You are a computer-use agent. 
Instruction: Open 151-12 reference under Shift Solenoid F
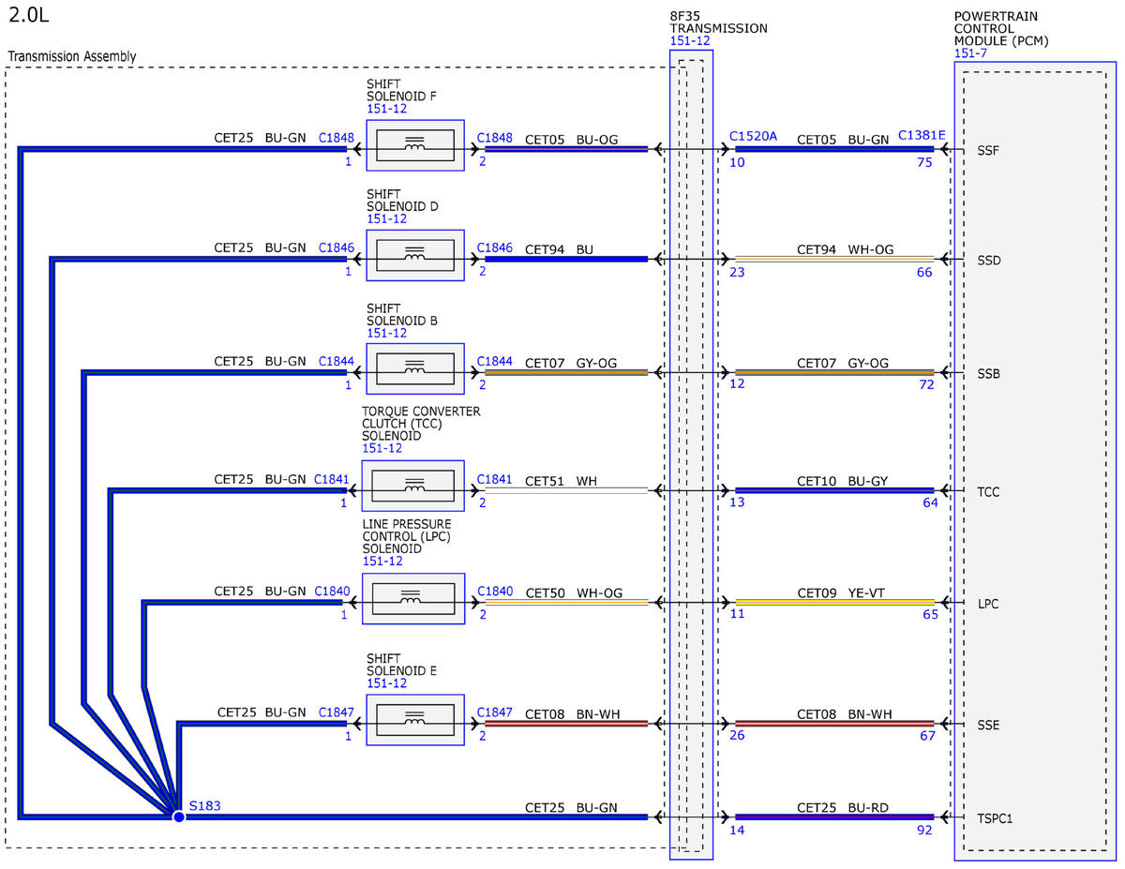(x=386, y=109)
